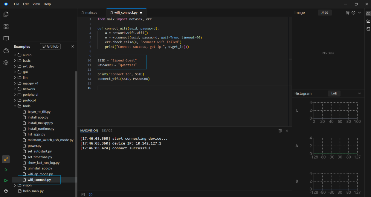Close the log output panel

tap(287, 131)
